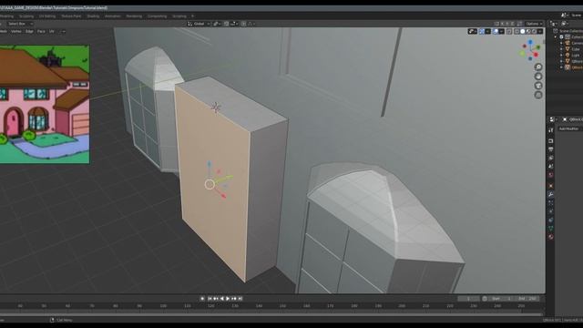Select wireframe viewport shading
This screenshot has height=328, width=583.
[x=517, y=32]
